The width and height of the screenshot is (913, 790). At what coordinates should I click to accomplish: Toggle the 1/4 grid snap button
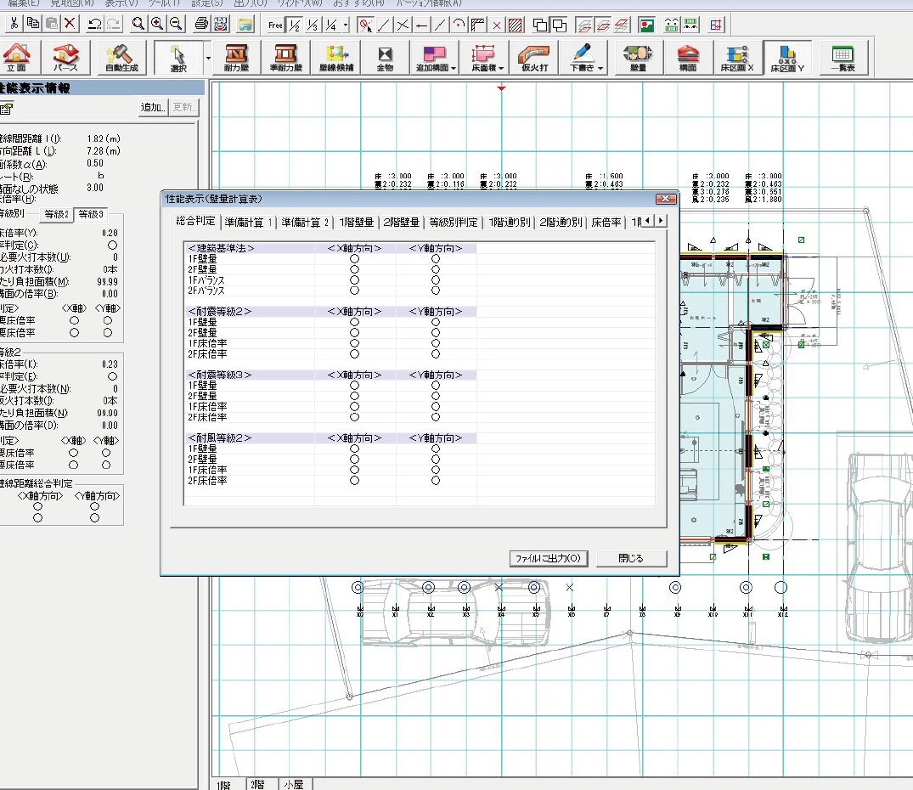coord(331,25)
